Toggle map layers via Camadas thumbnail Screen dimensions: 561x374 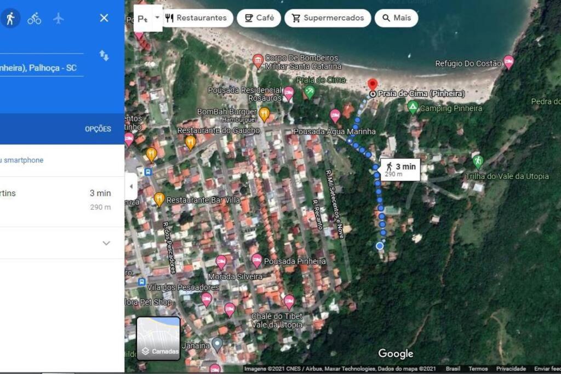tap(158, 338)
